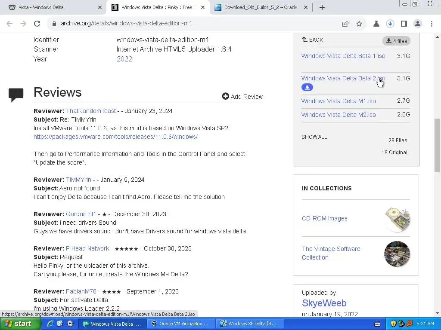
Task: Click the scrollbar down arrow
Action: (438, 313)
